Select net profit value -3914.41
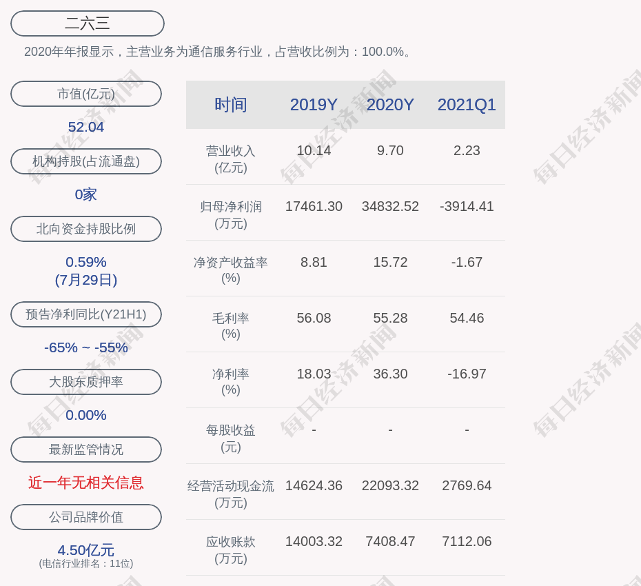The width and height of the screenshot is (641, 586). pyautogui.click(x=467, y=206)
